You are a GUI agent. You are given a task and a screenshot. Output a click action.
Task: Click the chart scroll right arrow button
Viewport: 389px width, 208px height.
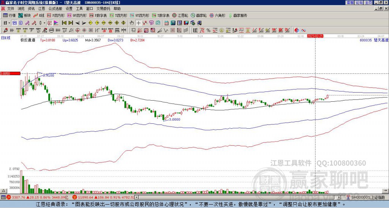coord(386,191)
